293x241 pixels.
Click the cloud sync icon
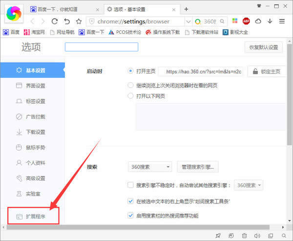click(258, 21)
